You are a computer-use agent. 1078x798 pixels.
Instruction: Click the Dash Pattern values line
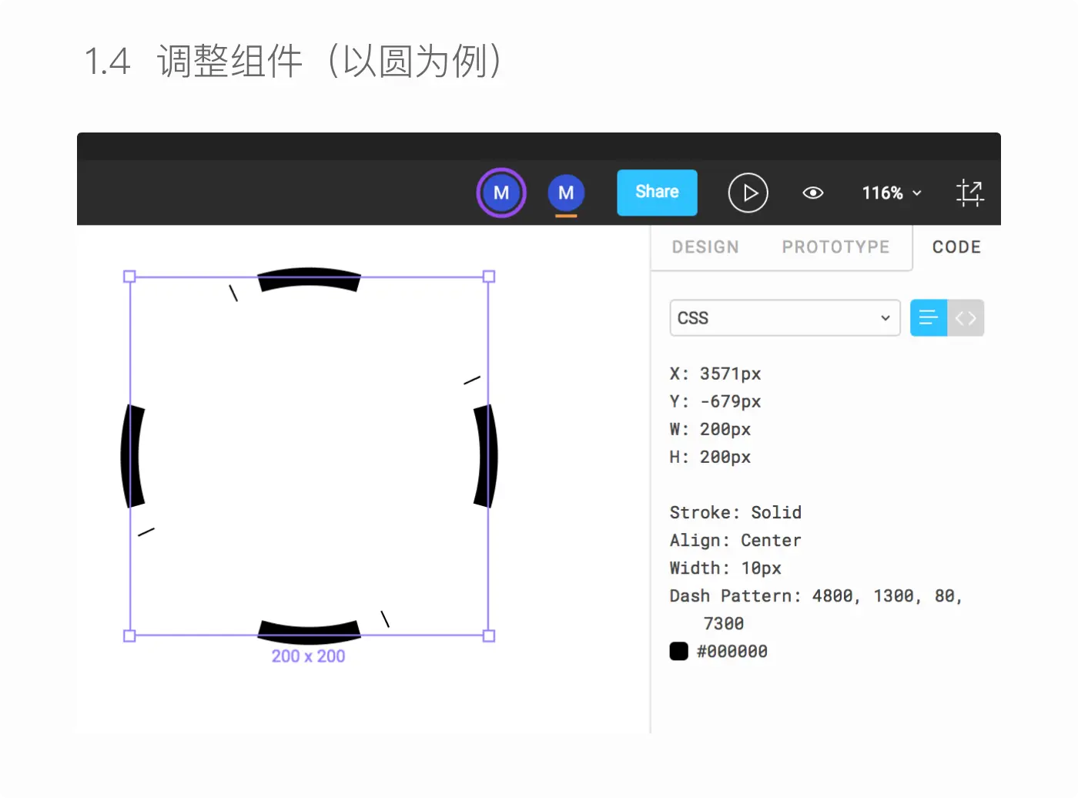(816, 609)
